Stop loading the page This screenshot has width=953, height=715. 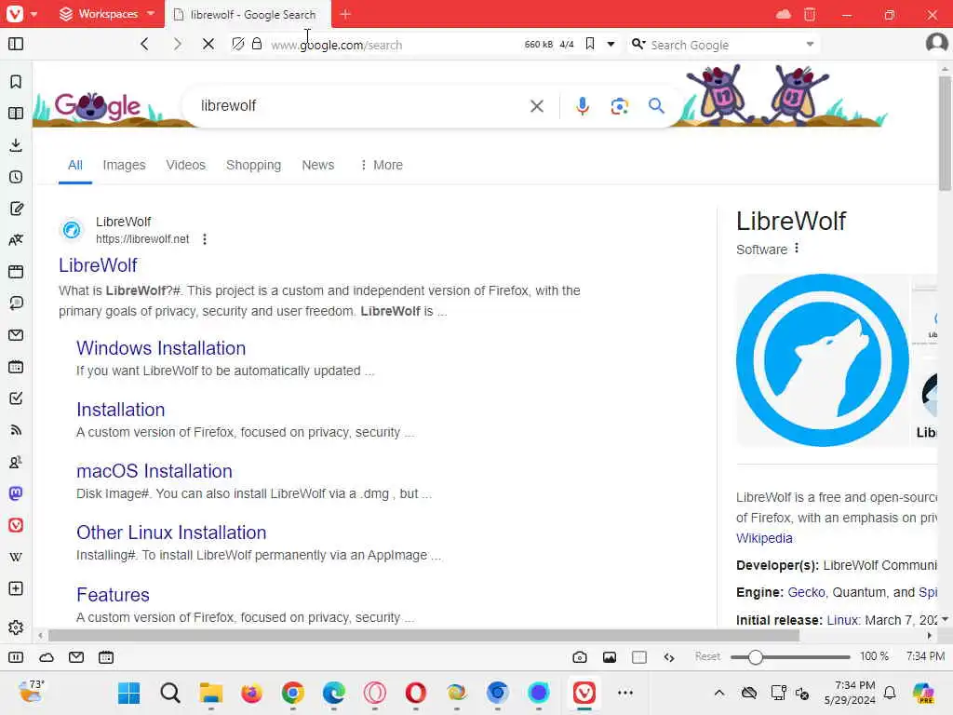click(x=208, y=44)
